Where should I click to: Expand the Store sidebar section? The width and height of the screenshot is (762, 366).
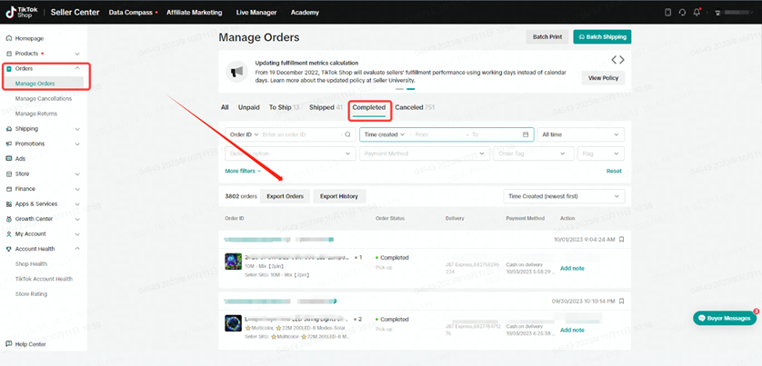coord(77,174)
